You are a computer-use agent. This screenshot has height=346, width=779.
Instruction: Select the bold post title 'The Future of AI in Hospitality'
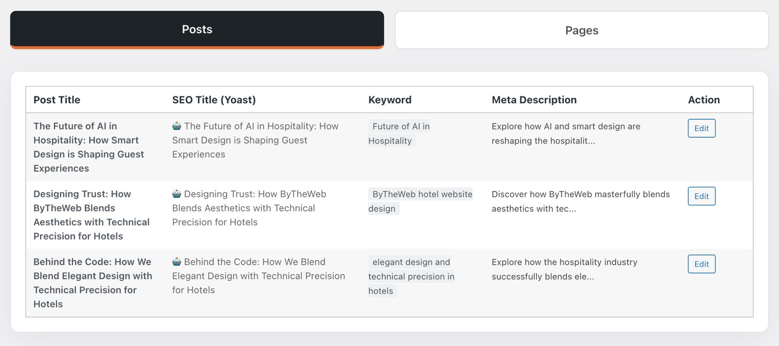pyautogui.click(x=89, y=147)
